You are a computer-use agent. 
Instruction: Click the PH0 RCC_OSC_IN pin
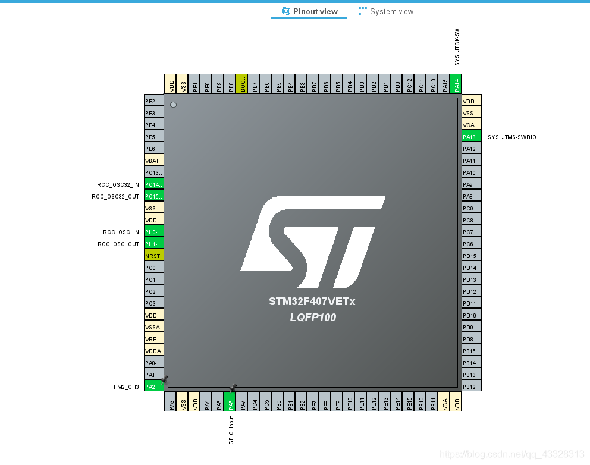[153, 232]
